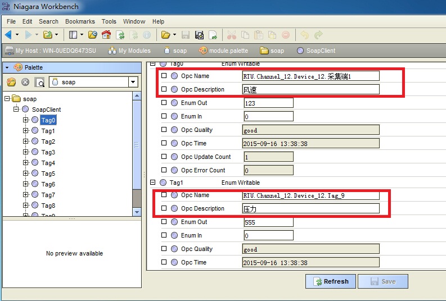Tick checkbox beside Opc Error Count

coord(164,170)
